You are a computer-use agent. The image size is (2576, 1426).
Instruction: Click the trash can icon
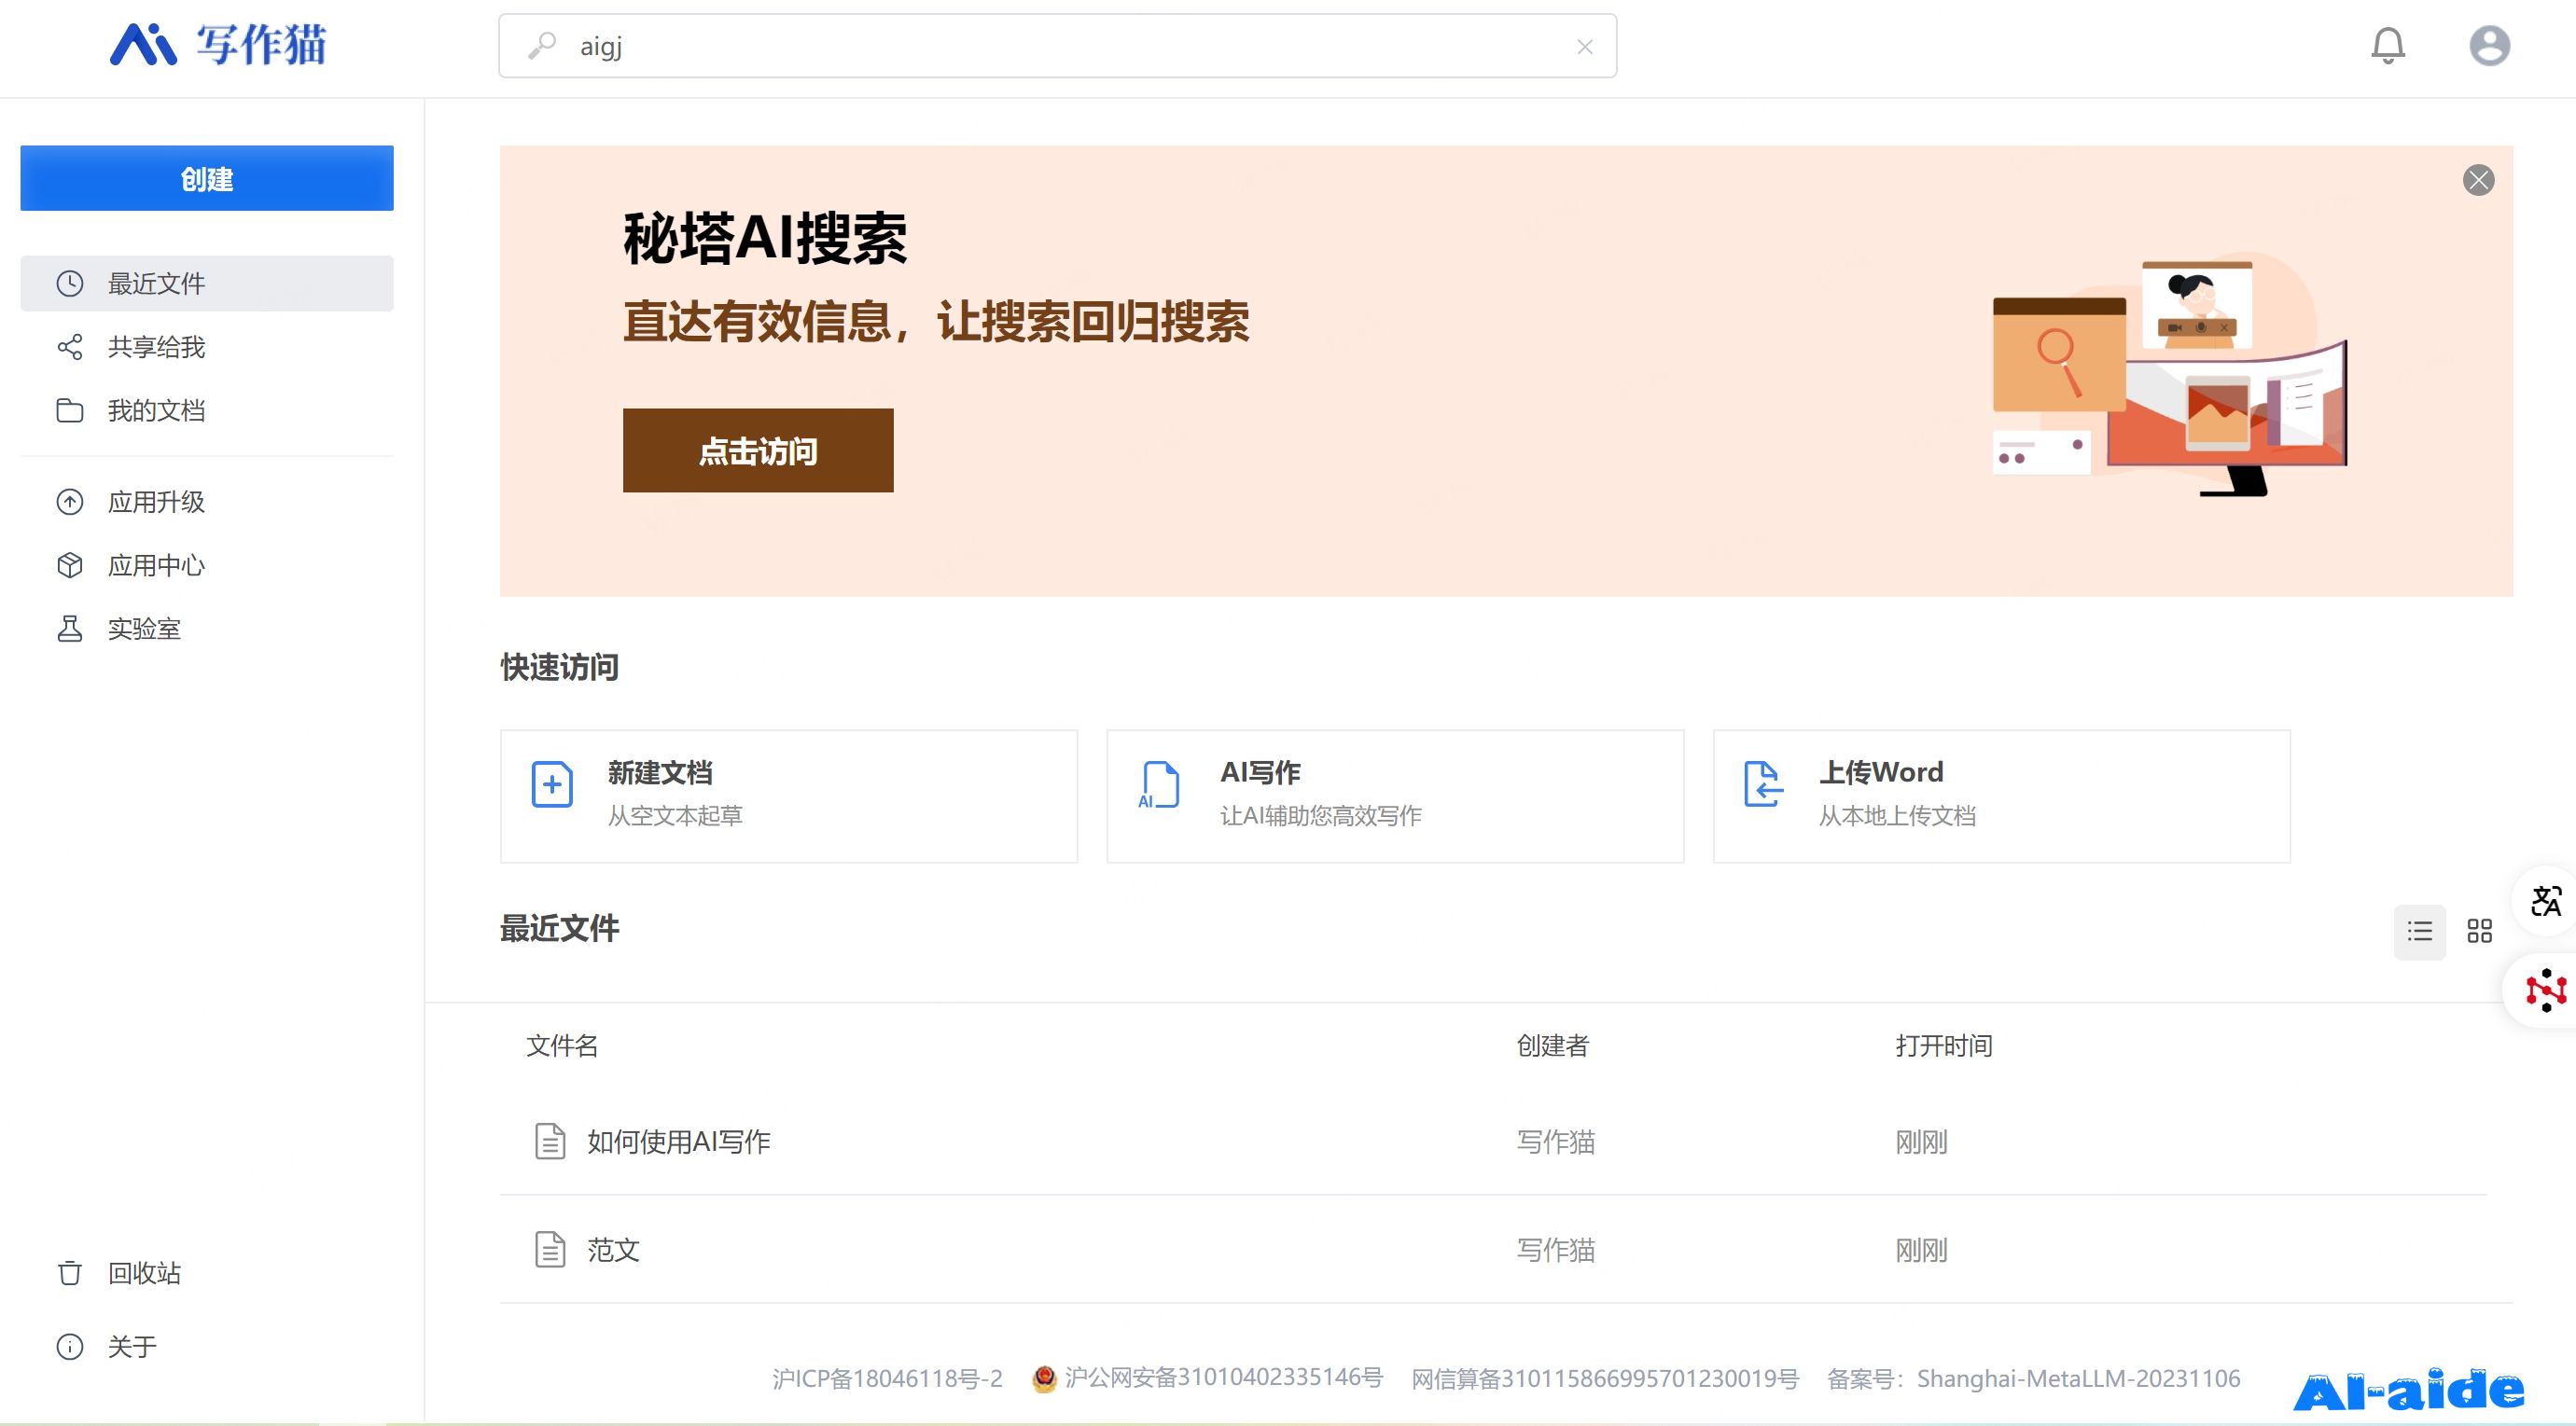pos(70,1273)
